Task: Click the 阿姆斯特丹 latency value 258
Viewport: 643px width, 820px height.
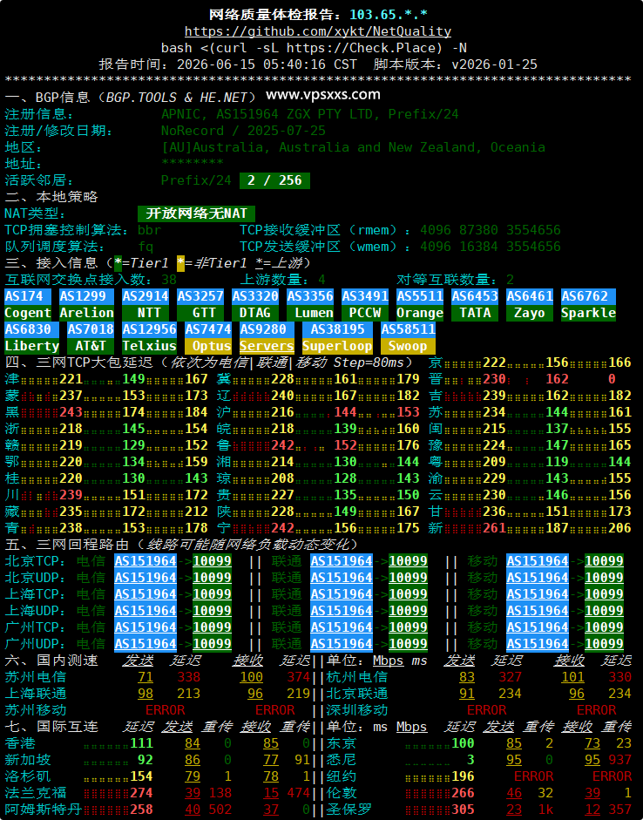Action: (x=141, y=810)
